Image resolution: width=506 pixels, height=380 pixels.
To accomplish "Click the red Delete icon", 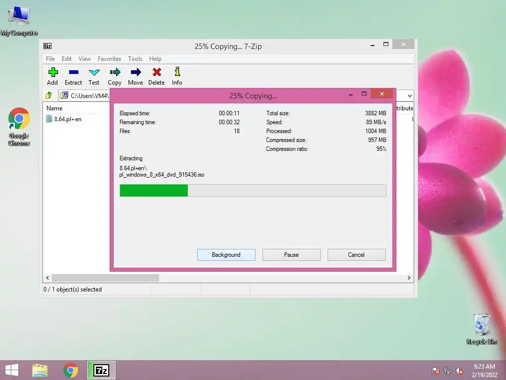I will coord(157,72).
